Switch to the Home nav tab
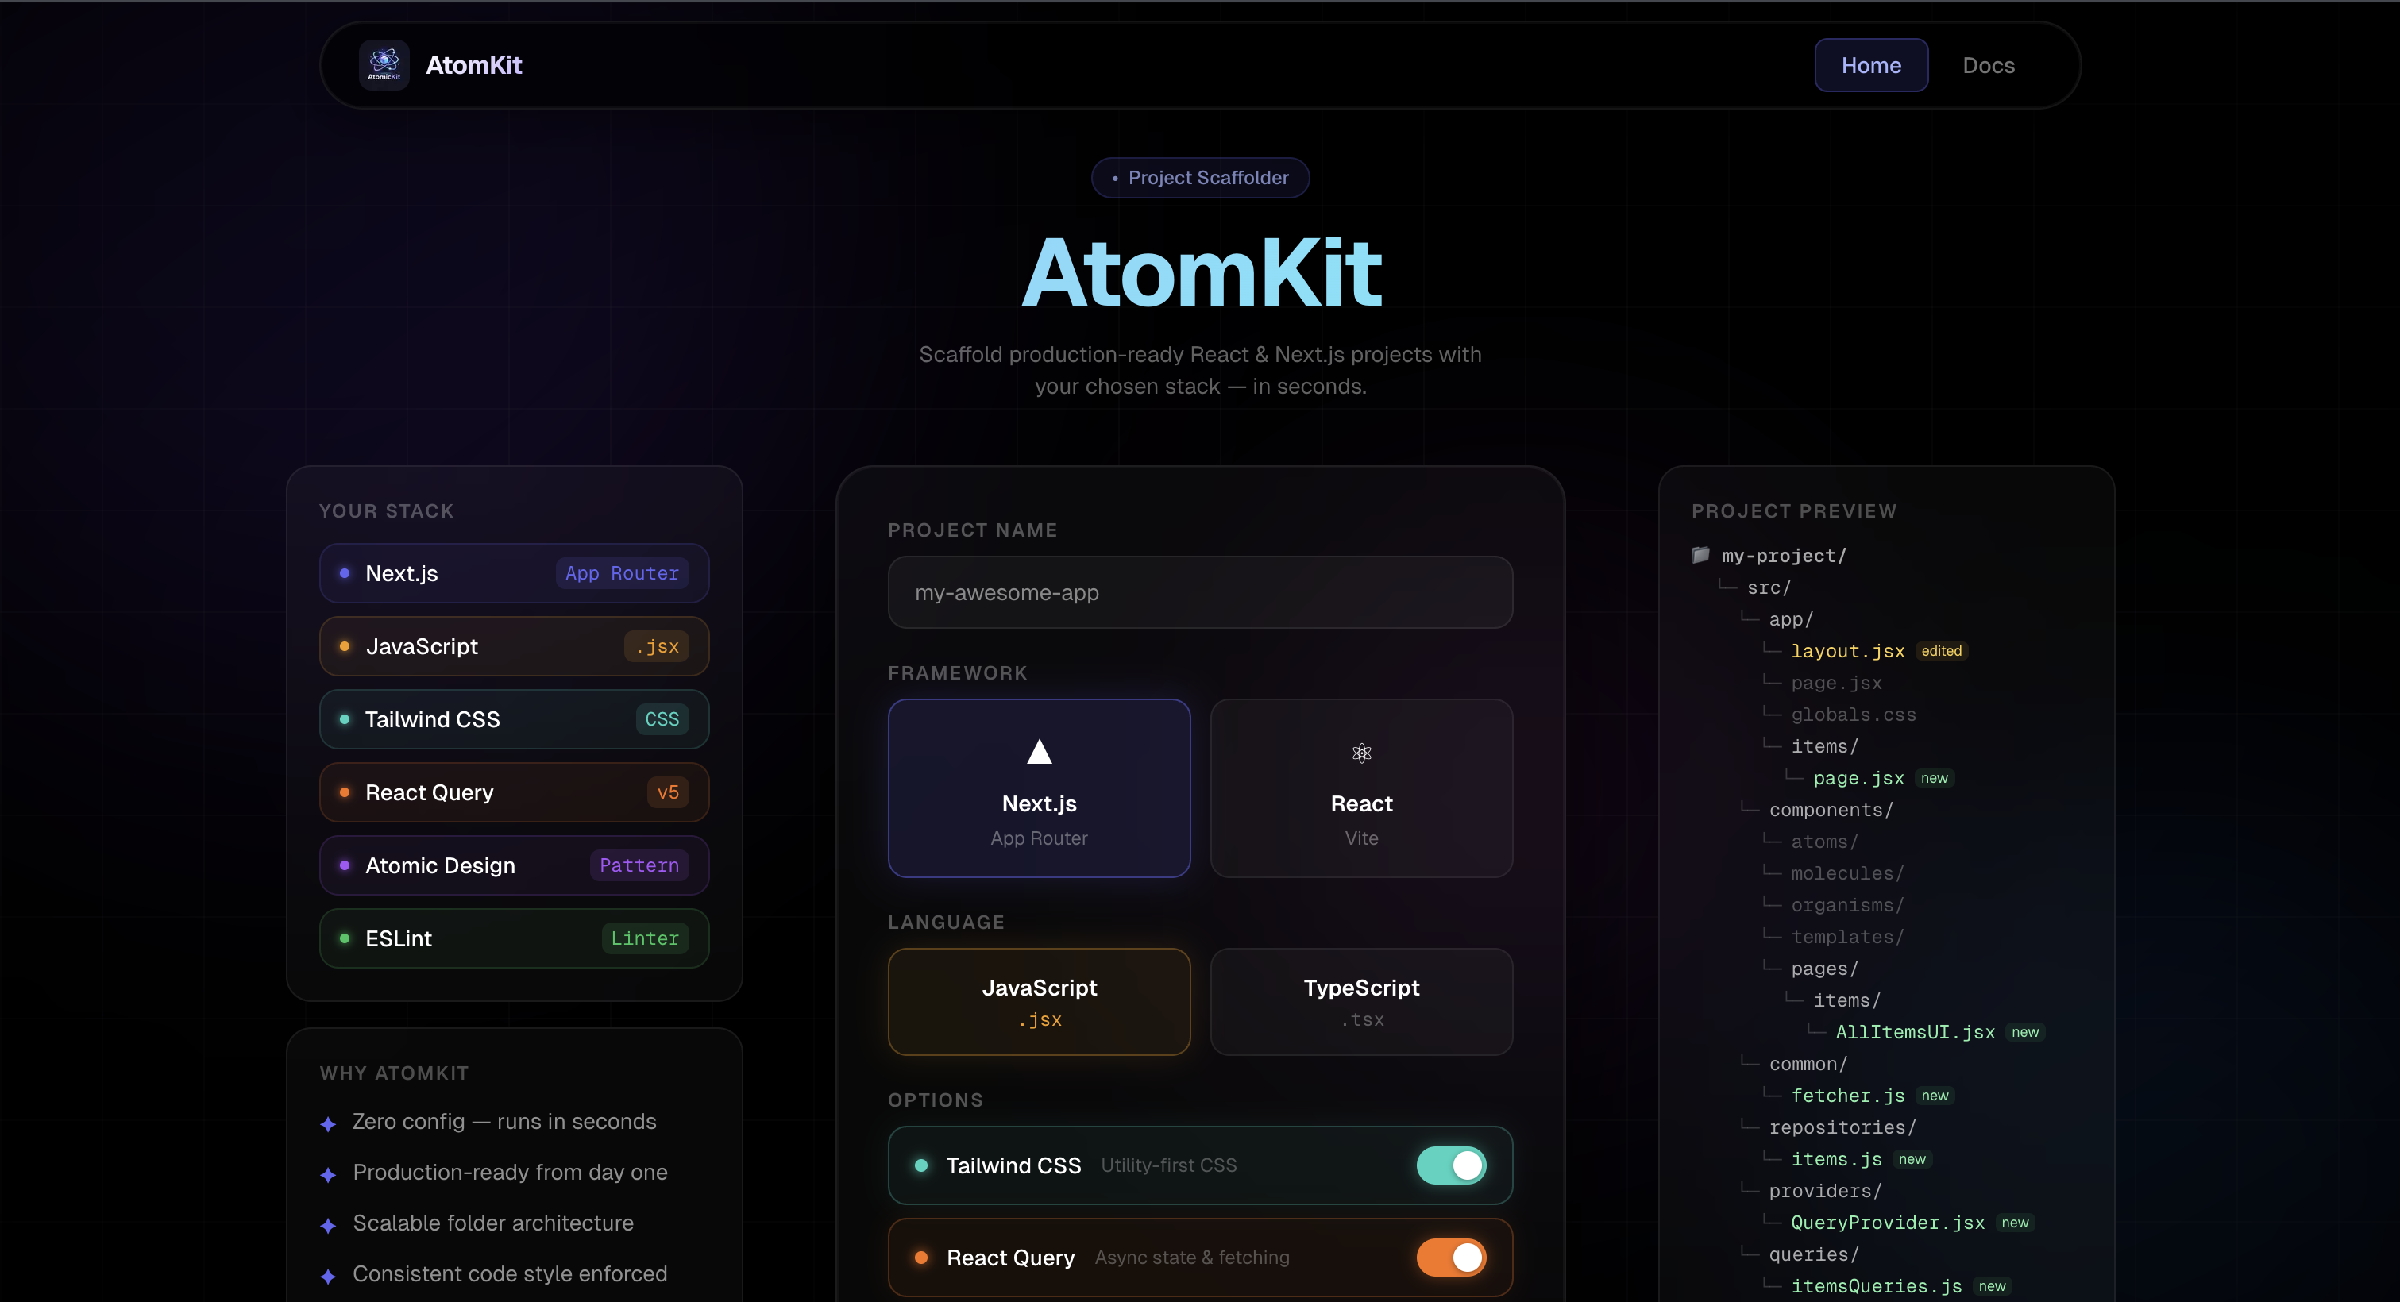The height and width of the screenshot is (1302, 2400). pyautogui.click(x=1871, y=65)
